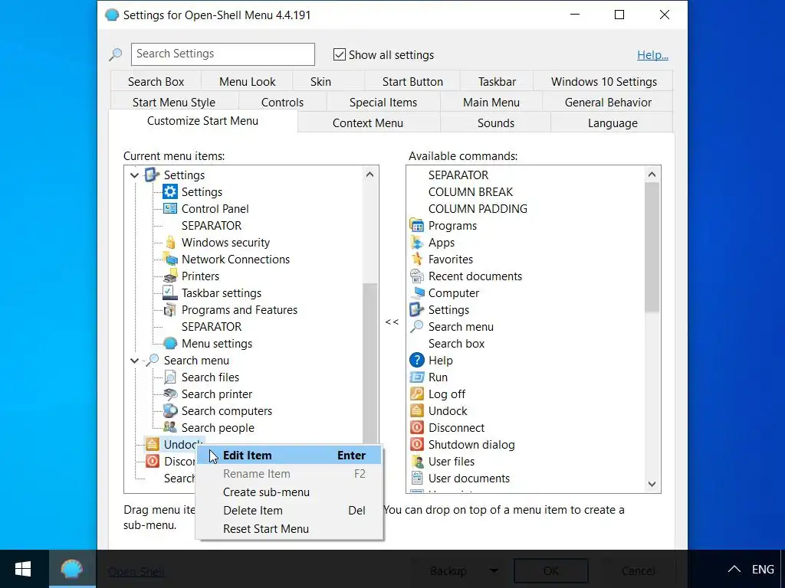The width and height of the screenshot is (785, 588).
Task: Click the Search files icon
Action: tap(170, 377)
